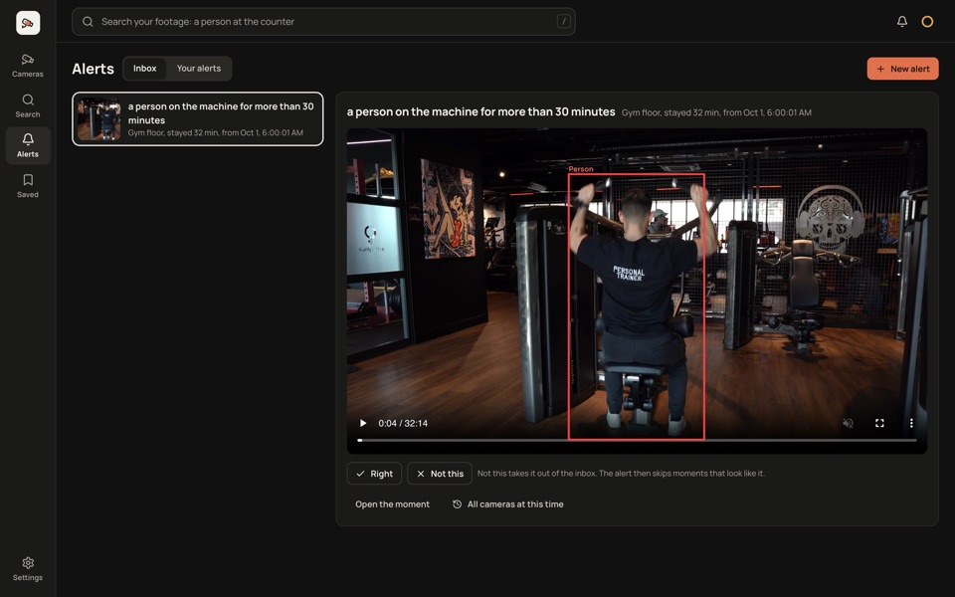
Task: Open the user profile circle icon
Action: point(927,22)
